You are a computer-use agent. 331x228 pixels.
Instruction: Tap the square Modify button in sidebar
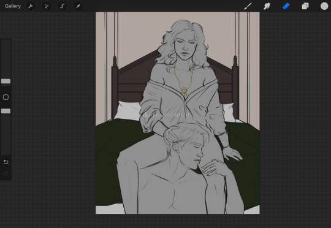[x=6, y=97]
